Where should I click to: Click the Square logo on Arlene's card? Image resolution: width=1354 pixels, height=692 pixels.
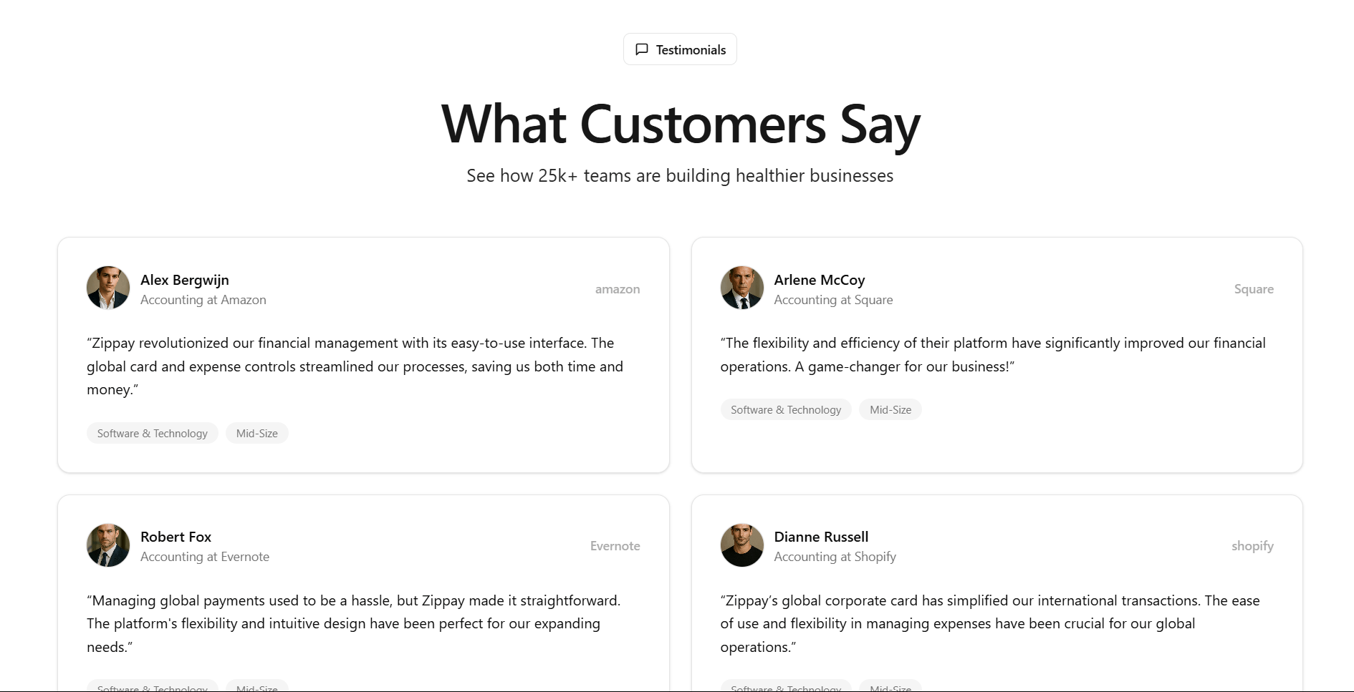(x=1253, y=289)
